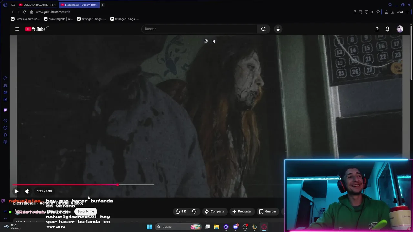413x232 pixels.
Task: Open the weather widget 12°C Ventoso
Action: point(12,227)
